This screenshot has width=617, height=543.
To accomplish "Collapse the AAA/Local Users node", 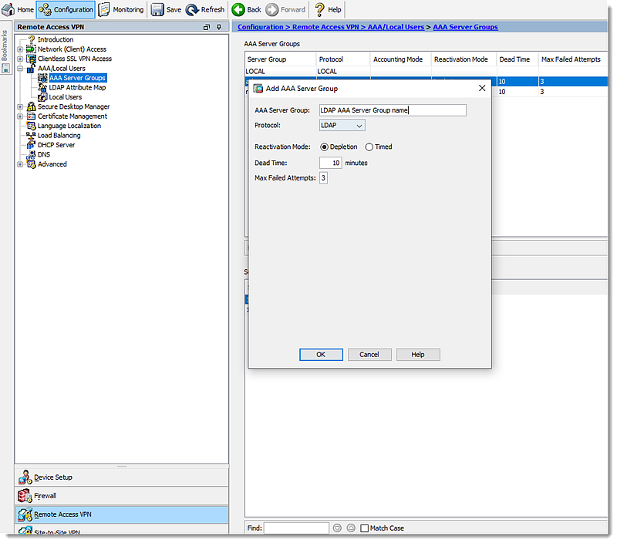I will [20, 69].
